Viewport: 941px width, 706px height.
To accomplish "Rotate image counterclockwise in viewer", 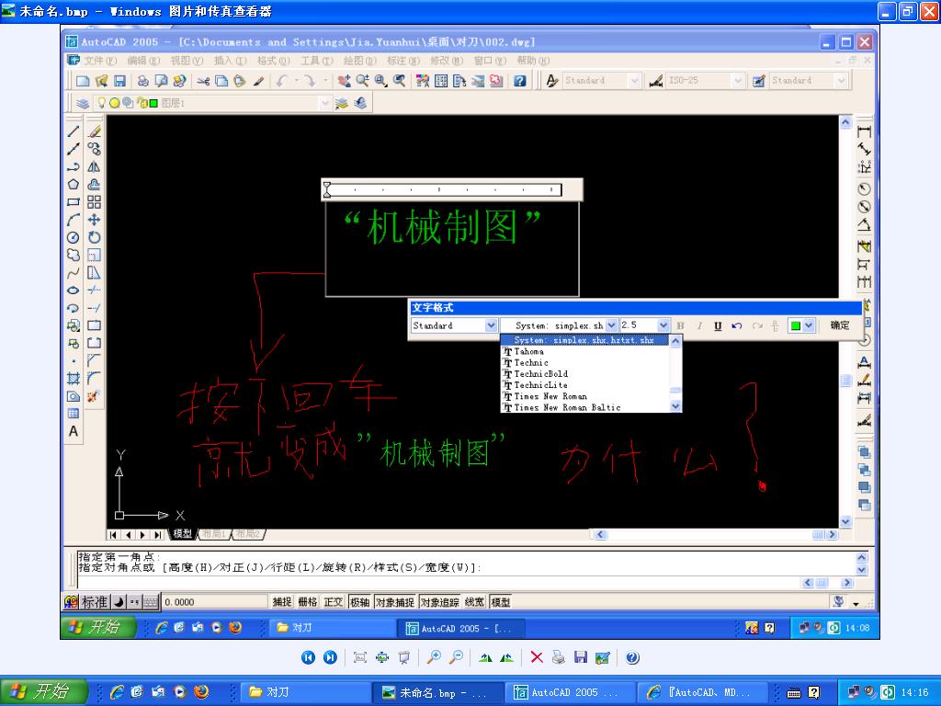I will 507,657.
